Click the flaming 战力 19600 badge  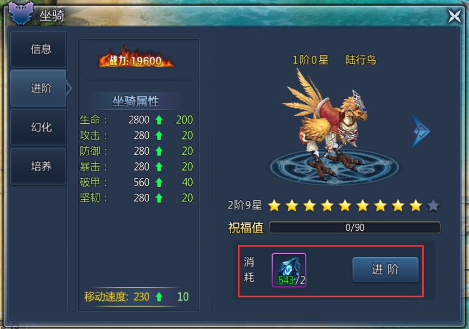(136, 58)
